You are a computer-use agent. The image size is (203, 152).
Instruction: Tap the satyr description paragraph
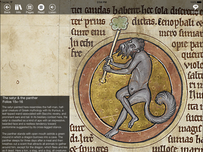click(35, 117)
